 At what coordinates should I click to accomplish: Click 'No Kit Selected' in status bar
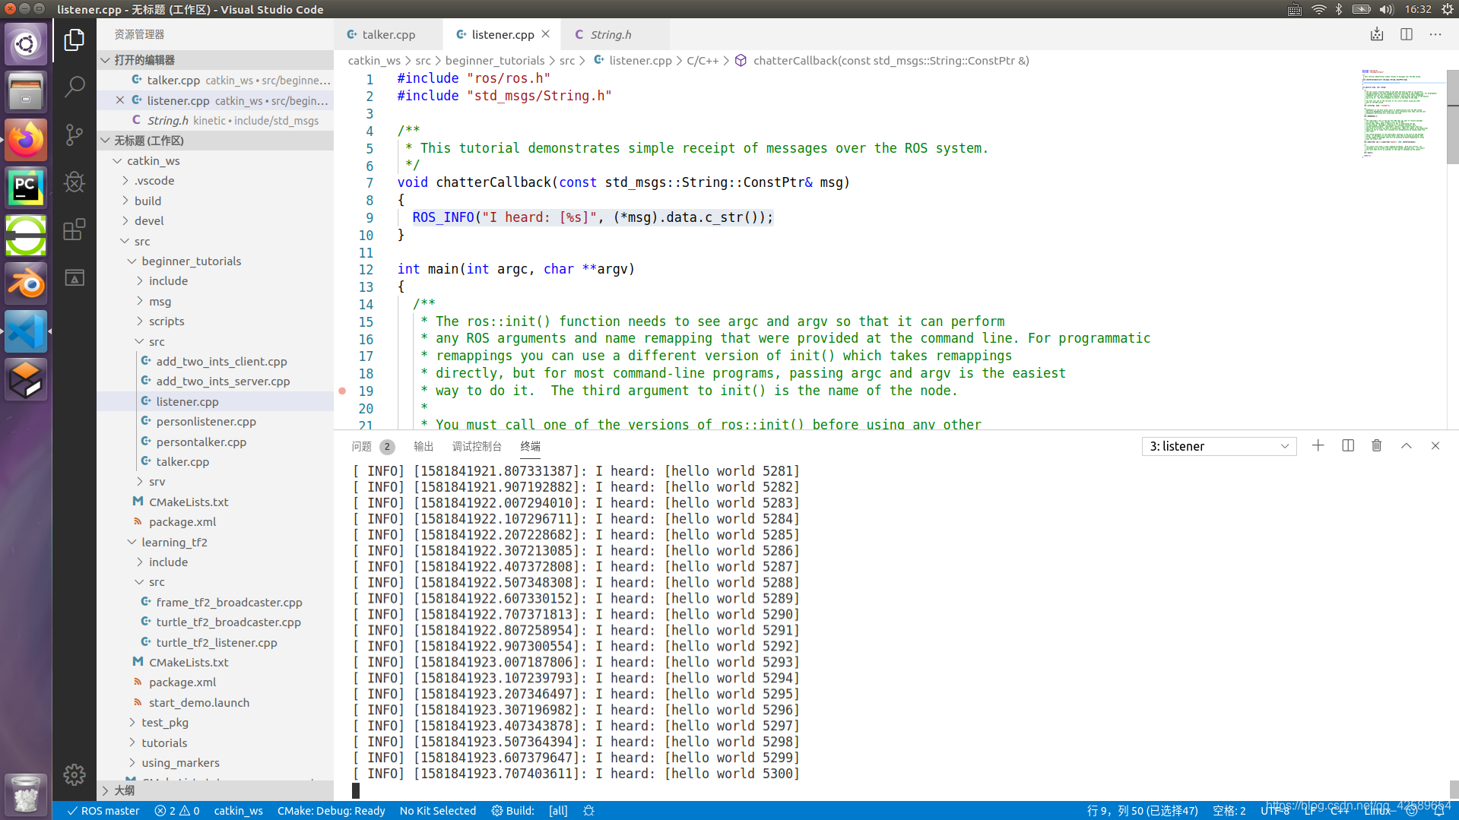click(x=437, y=811)
